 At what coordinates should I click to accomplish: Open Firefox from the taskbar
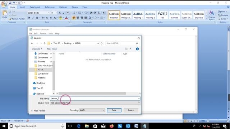click(112, 126)
